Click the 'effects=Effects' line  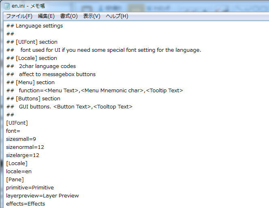click(x=25, y=204)
